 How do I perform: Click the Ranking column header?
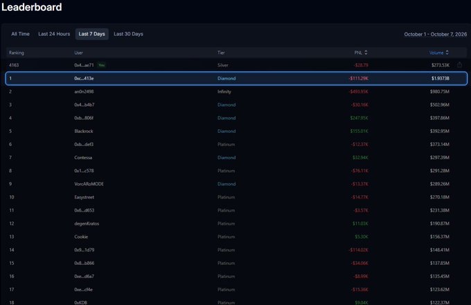coord(16,53)
